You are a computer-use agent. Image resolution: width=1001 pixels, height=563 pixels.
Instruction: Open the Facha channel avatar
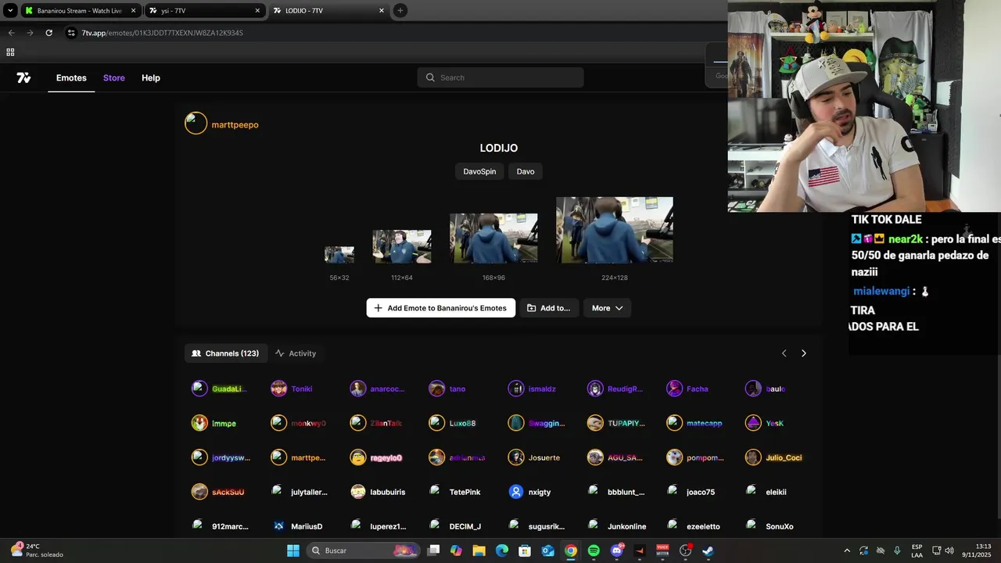(674, 389)
